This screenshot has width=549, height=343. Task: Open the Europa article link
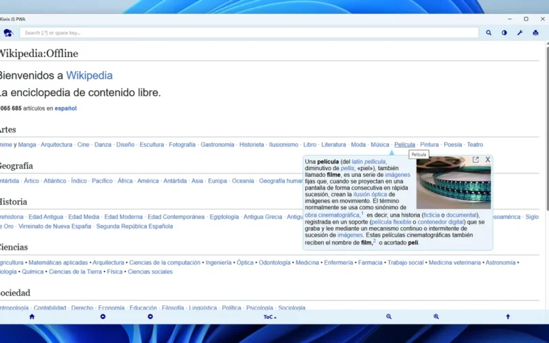[218, 181]
